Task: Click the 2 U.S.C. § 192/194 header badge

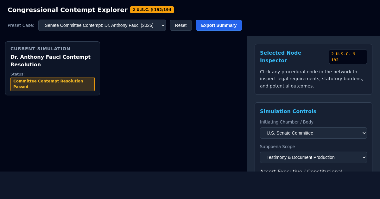Action: 152,10
